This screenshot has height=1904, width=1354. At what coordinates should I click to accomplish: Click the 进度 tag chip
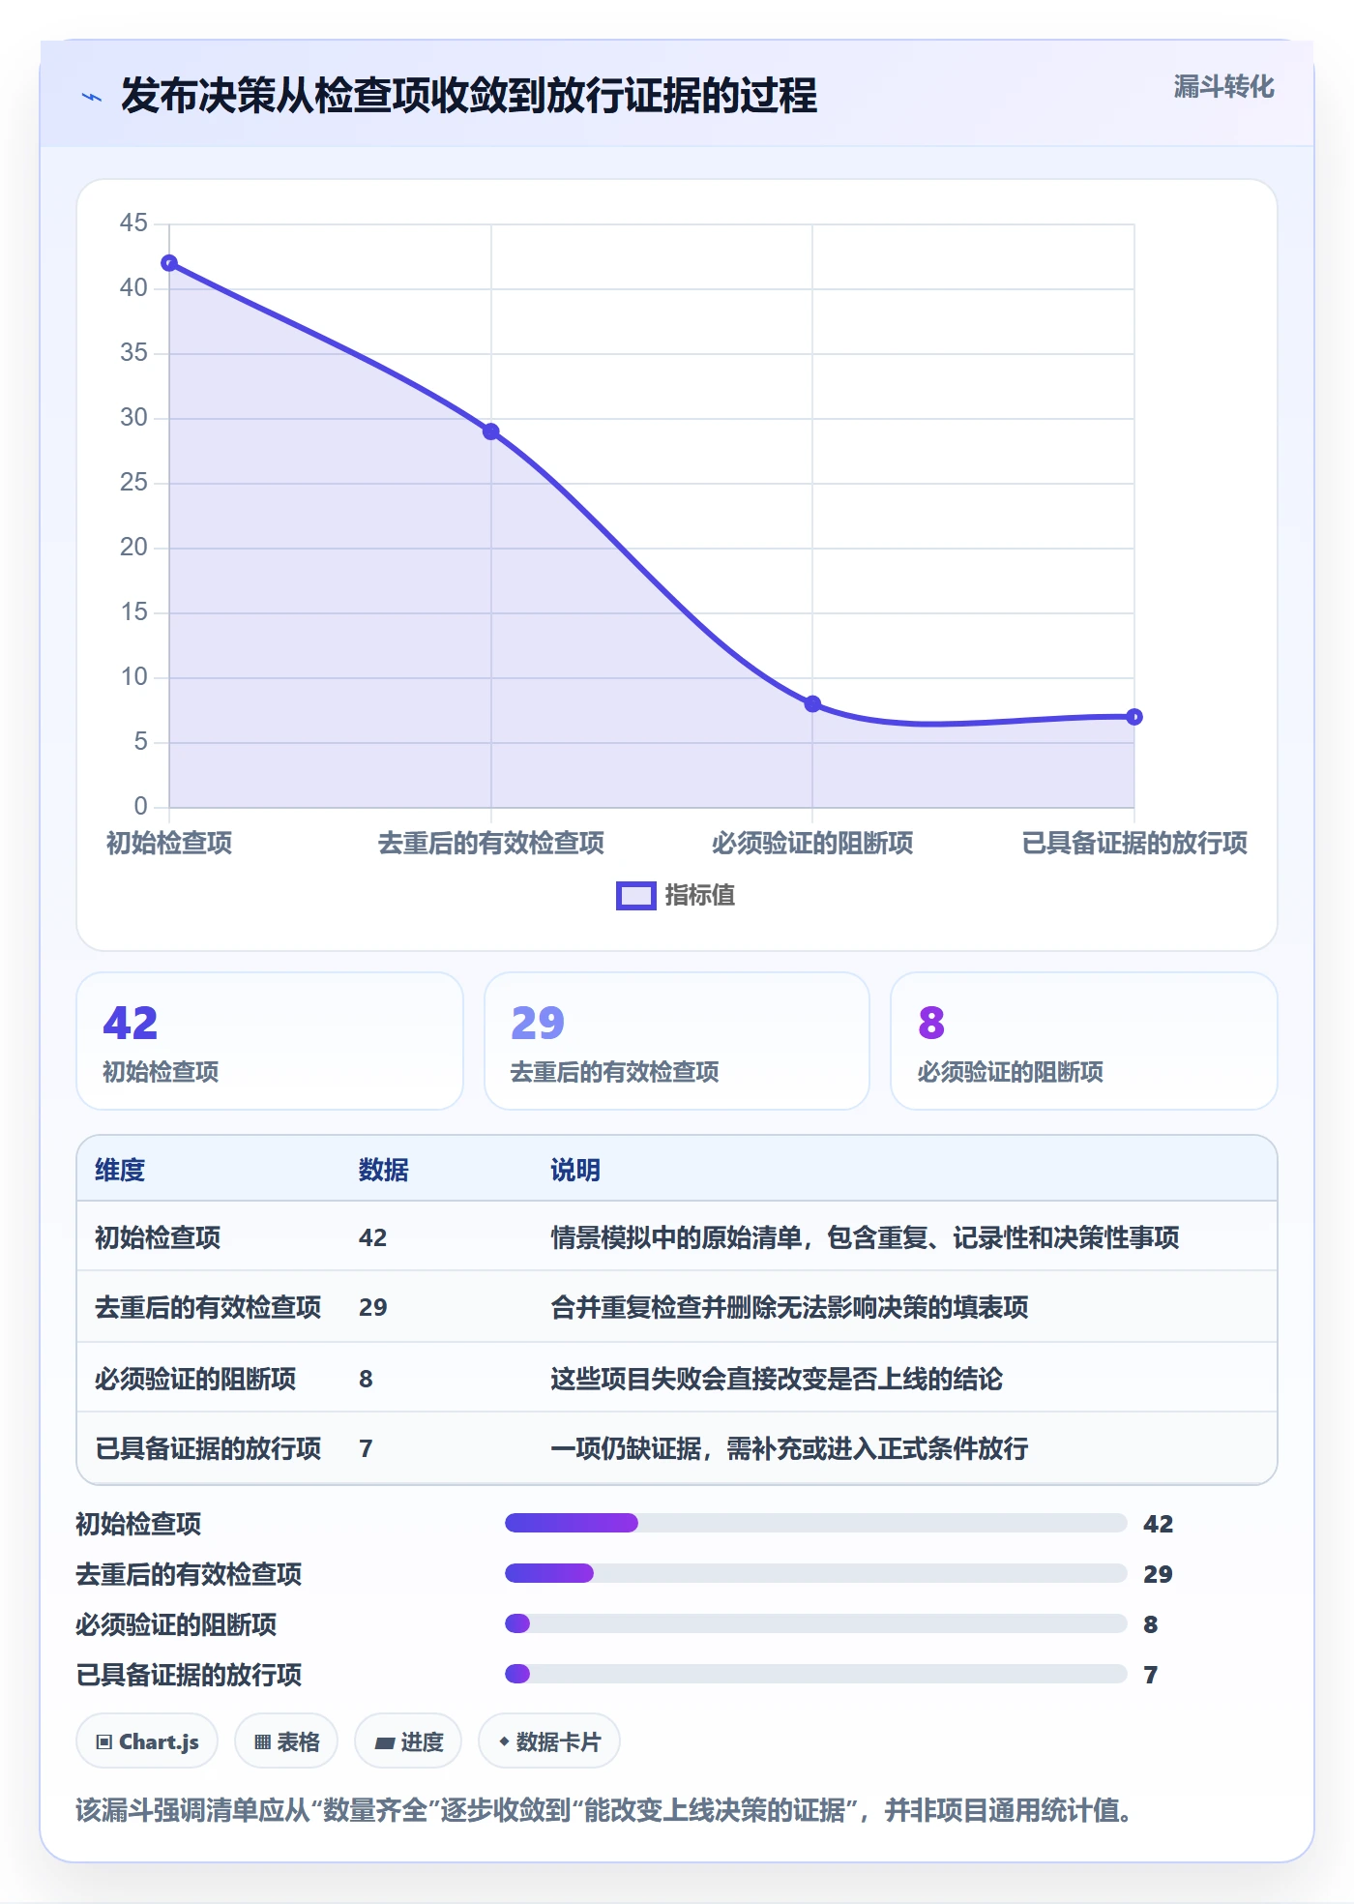[408, 1741]
